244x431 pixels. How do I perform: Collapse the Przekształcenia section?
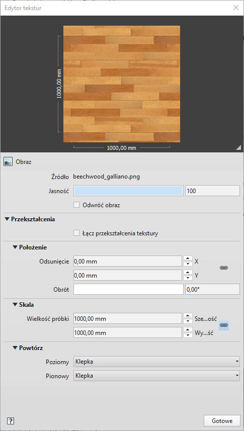click(x=7, y=219)
